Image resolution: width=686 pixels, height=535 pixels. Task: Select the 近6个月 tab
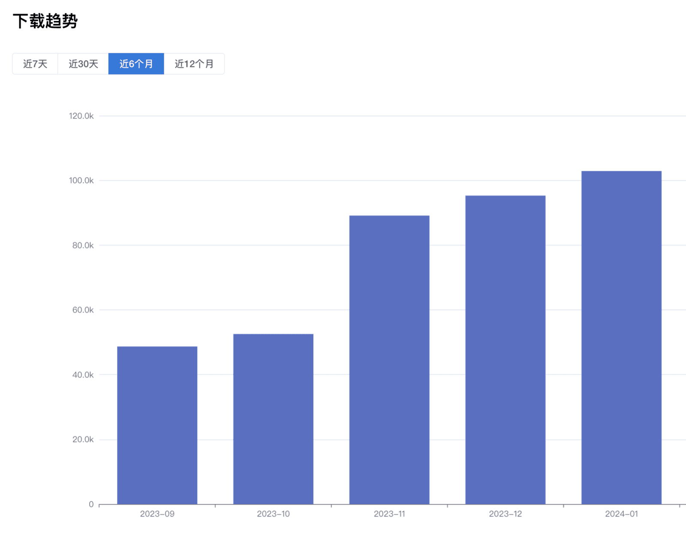(136, 64)
